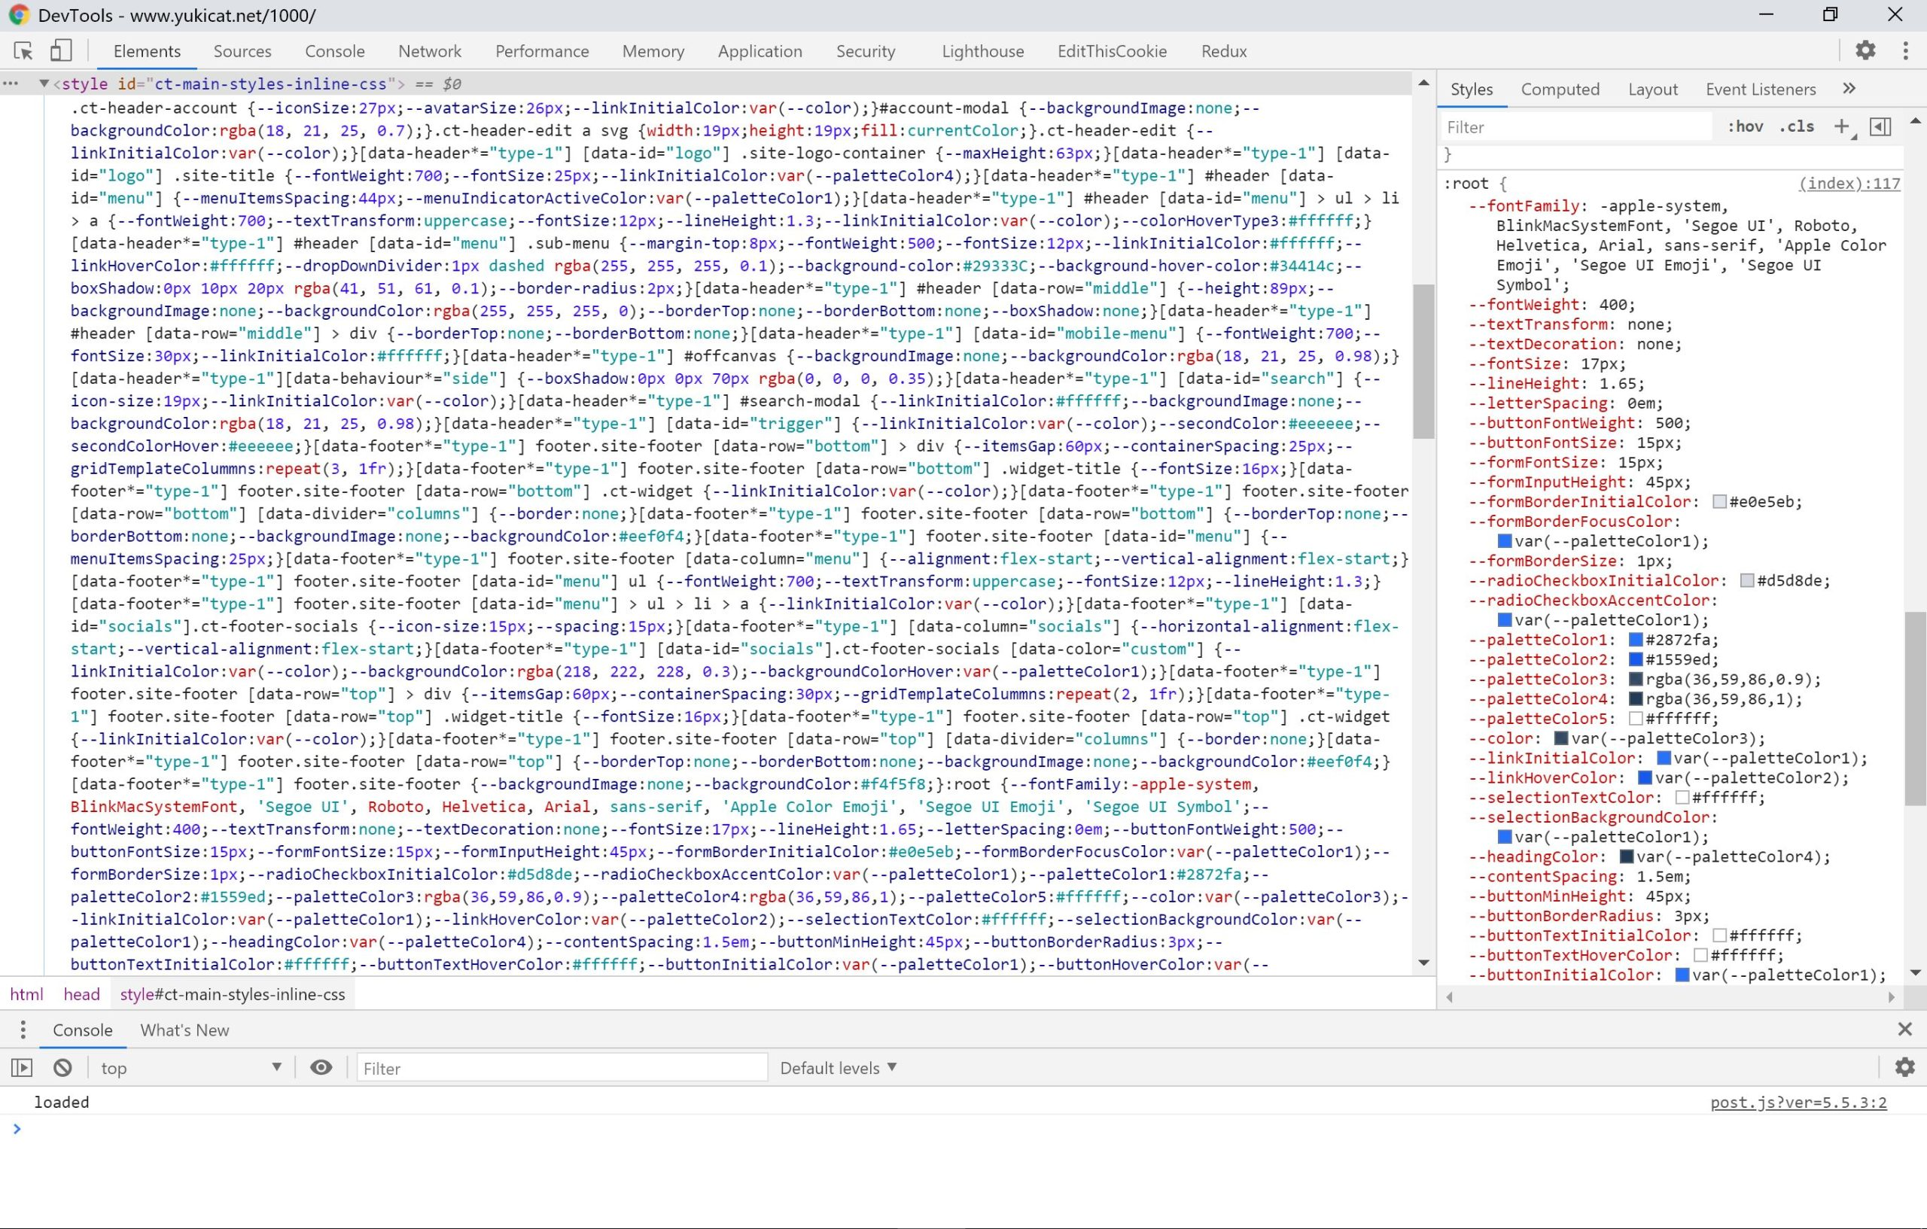Screen dimensions: 1927x1229
Task: Switch to the Computed styles tab
Action: [1560, 89]
